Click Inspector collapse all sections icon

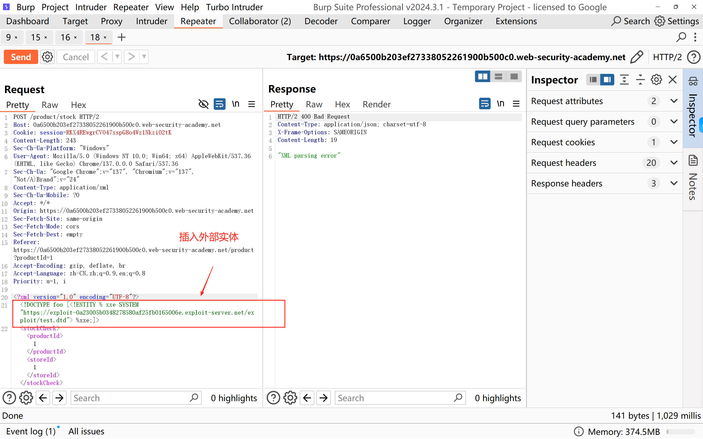pyautogui.click(x=640, y=80)
